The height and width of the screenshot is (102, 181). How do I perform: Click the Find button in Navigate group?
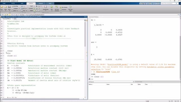point(23,11)
